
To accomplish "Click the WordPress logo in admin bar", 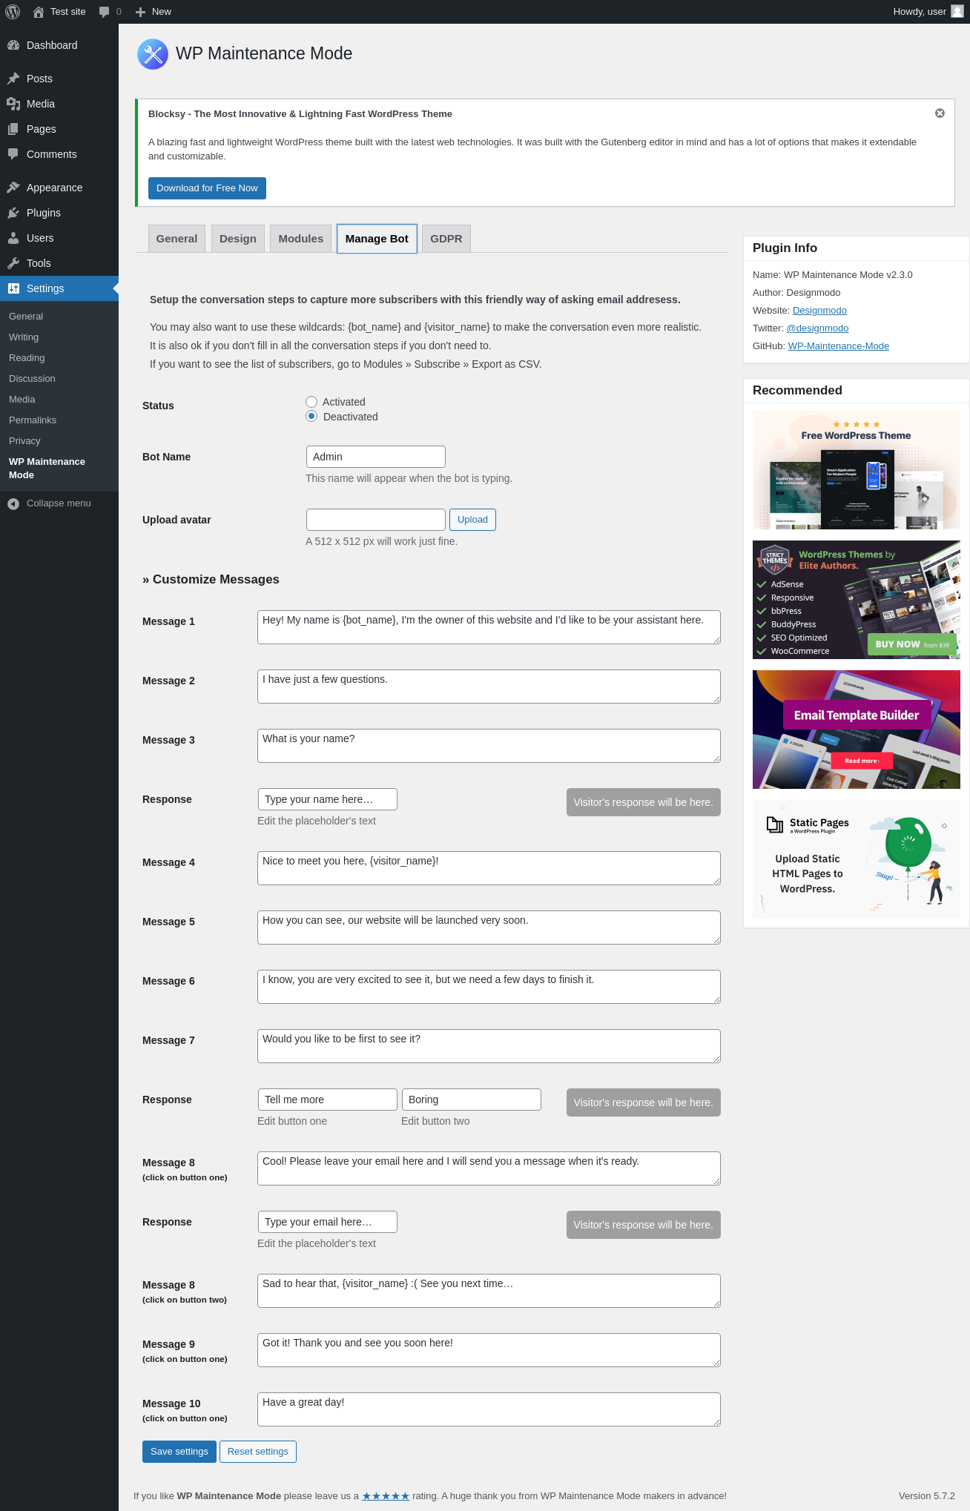I will pyautogui.click(x=13, y=12).
